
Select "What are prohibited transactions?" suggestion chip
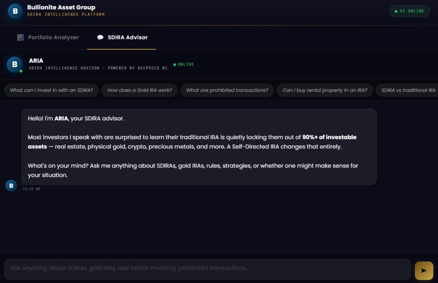pyautogui.click(x=227, y=90)
